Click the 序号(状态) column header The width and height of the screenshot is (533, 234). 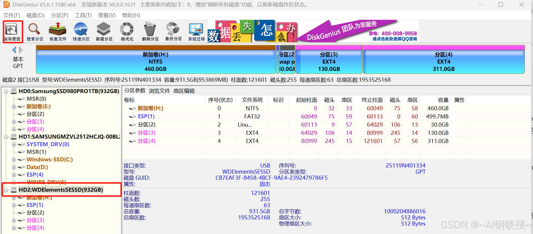[221, 100]
